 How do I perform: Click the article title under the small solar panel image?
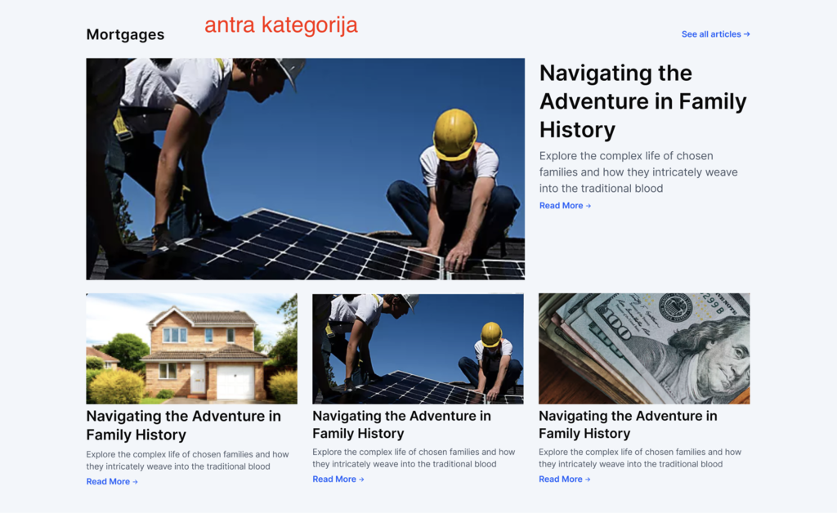point(401,425)
